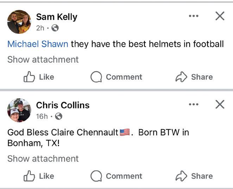Image resolution: width=233 pixels, height=189 pixels.
Task: Like Chris Collins' post with thumbs-up icon
Action: click(x=30, y=176)
